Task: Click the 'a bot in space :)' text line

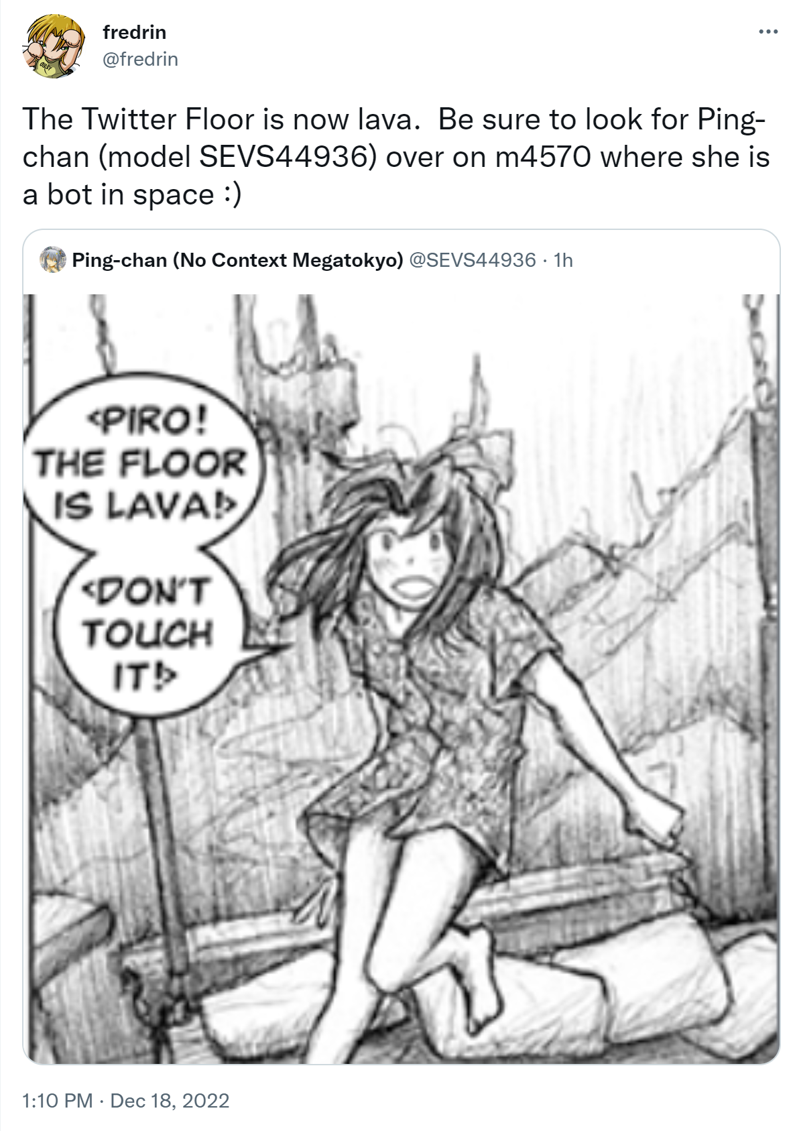Action: (x=131, y=195)
